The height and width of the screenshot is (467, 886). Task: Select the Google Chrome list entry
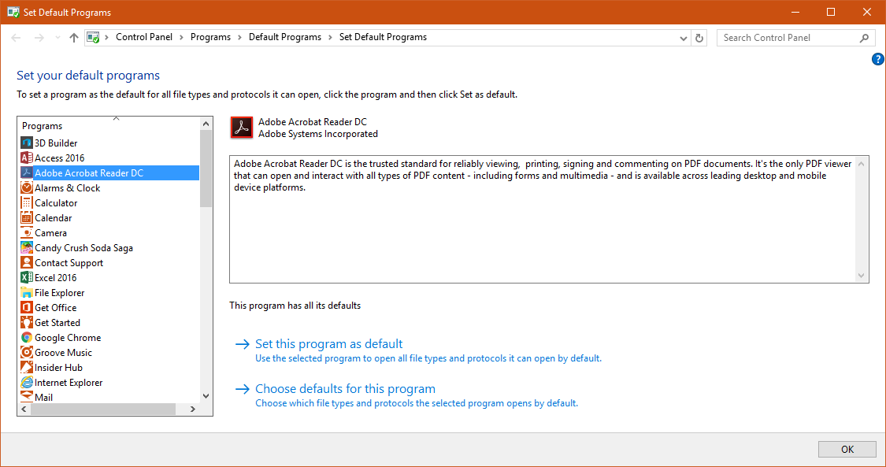(x=68, y=337)
